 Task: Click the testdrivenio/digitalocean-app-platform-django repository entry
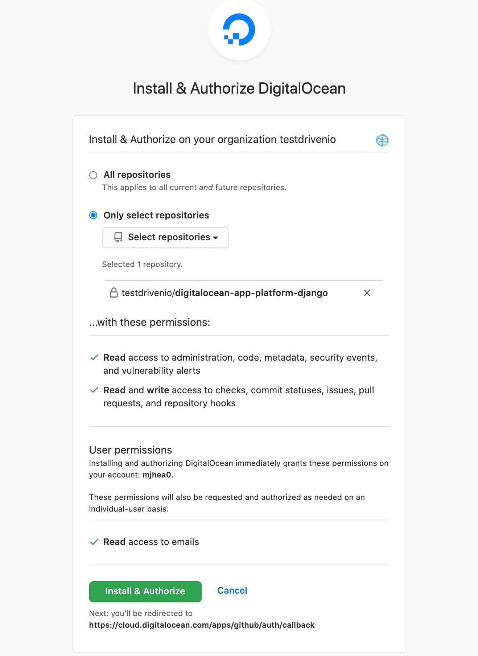[x=224, y=293]
